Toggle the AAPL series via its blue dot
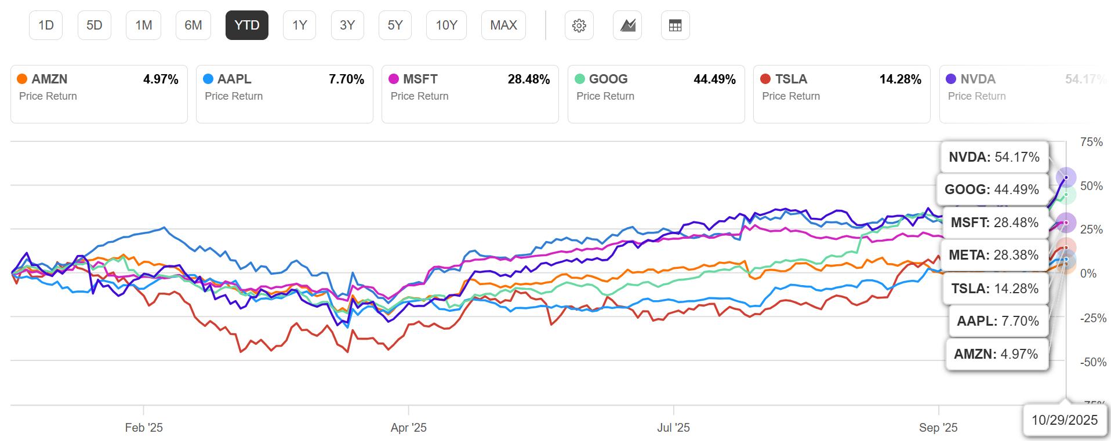 (209, 78)
